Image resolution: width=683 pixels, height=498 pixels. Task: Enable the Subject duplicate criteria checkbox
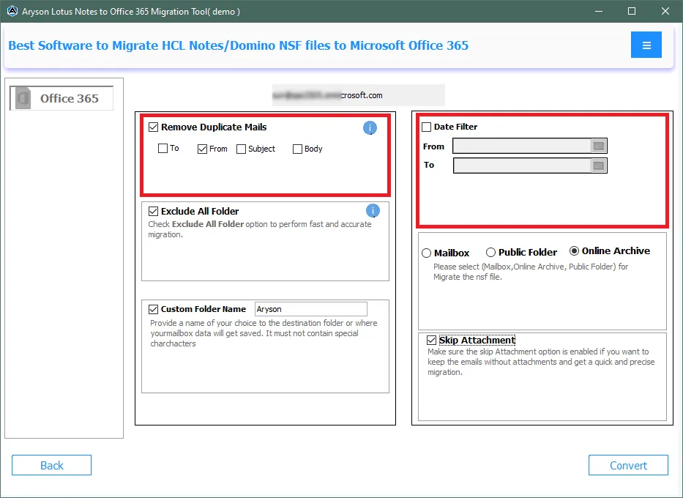242,149
